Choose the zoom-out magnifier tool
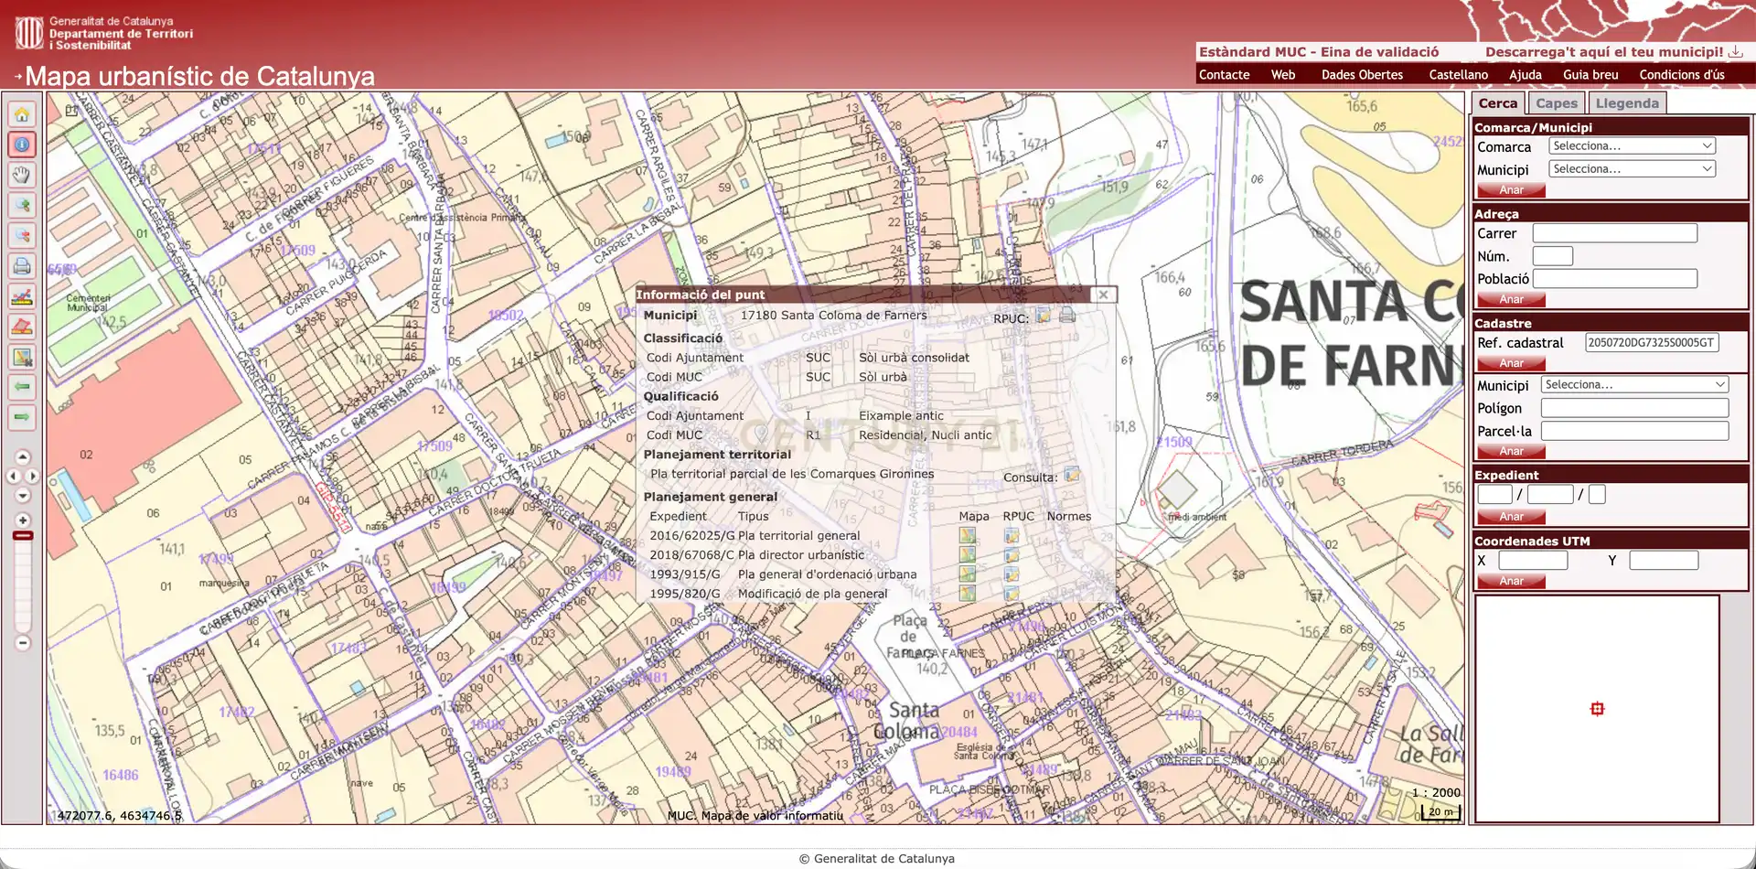Image resolution: width=1756 pixels, height=869 pixels. click(22, 235)
